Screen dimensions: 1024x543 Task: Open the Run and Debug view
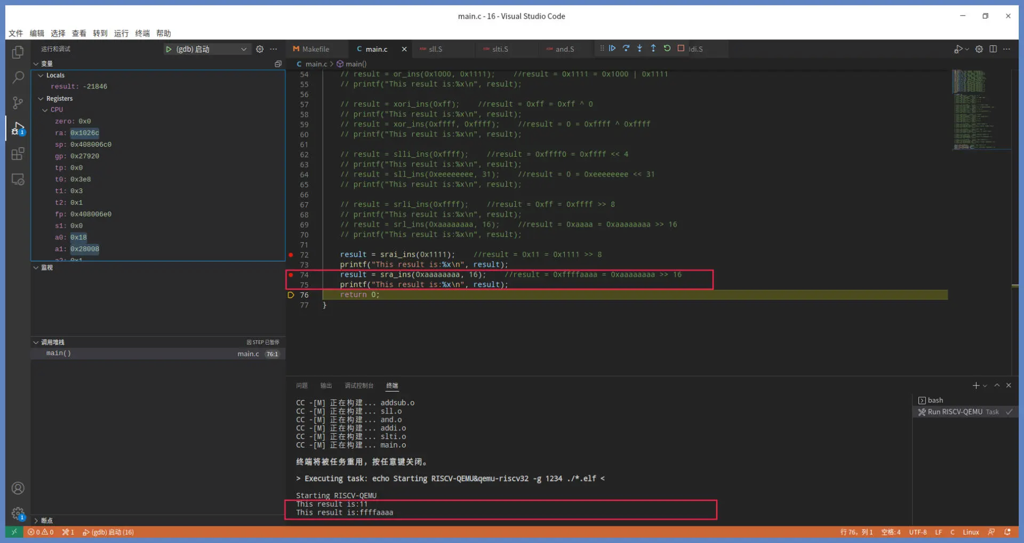pyautogui.click(x=18, y=129)
